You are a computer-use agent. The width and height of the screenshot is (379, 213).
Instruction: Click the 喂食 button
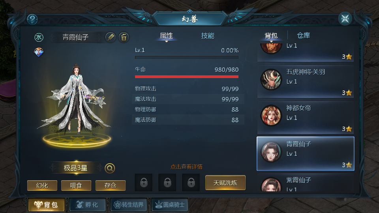click(x=76, y=185)
